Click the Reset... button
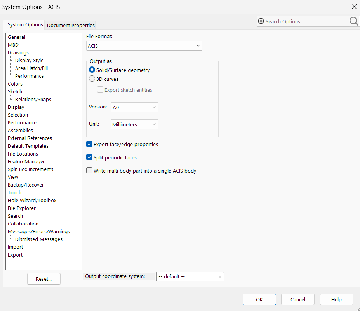 point(44,279)
